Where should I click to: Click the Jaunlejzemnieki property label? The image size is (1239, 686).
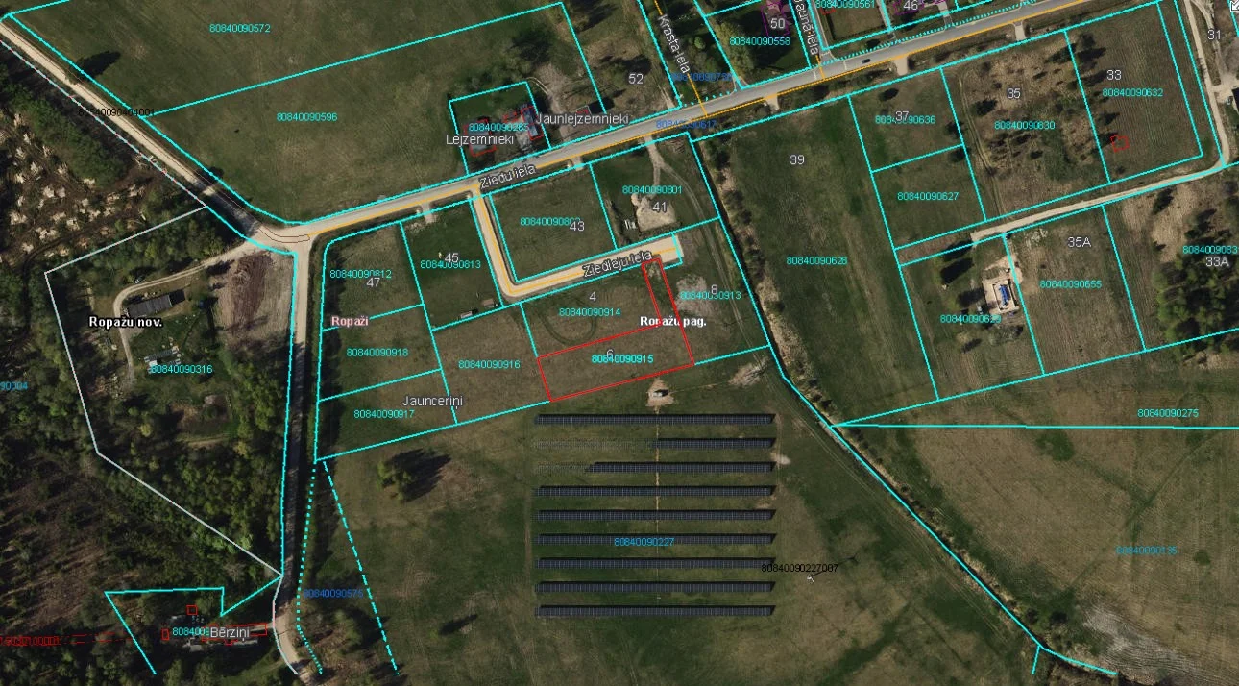[x=583, y=118]
